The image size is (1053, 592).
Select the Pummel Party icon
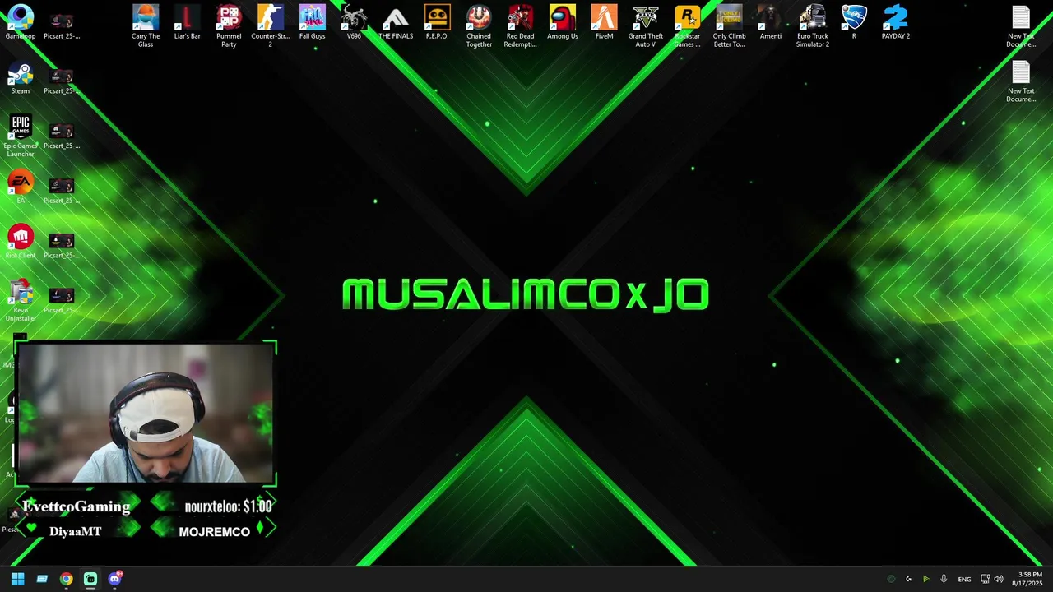tap(229, 26)
